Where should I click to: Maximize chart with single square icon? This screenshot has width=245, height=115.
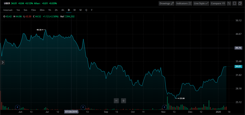coord(234,3)
